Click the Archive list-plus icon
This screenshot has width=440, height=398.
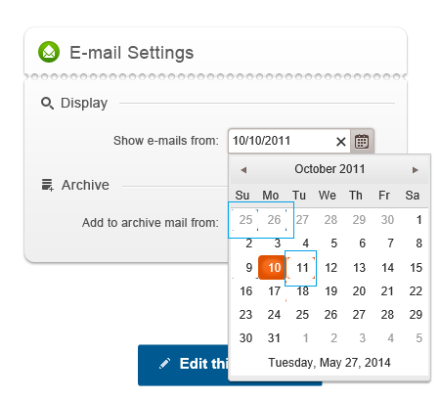(47, 185)
